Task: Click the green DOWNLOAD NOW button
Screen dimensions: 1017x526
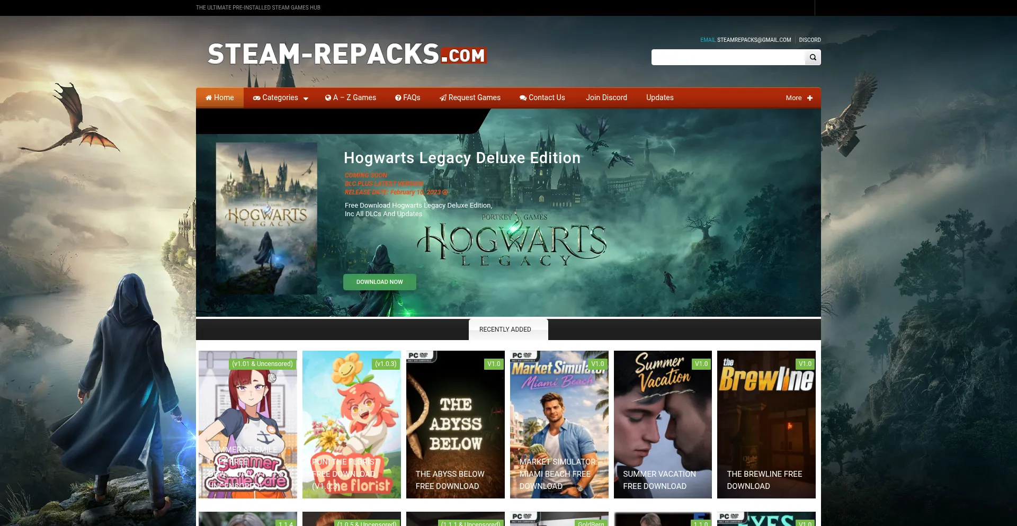Action: (x=380, y=282)
